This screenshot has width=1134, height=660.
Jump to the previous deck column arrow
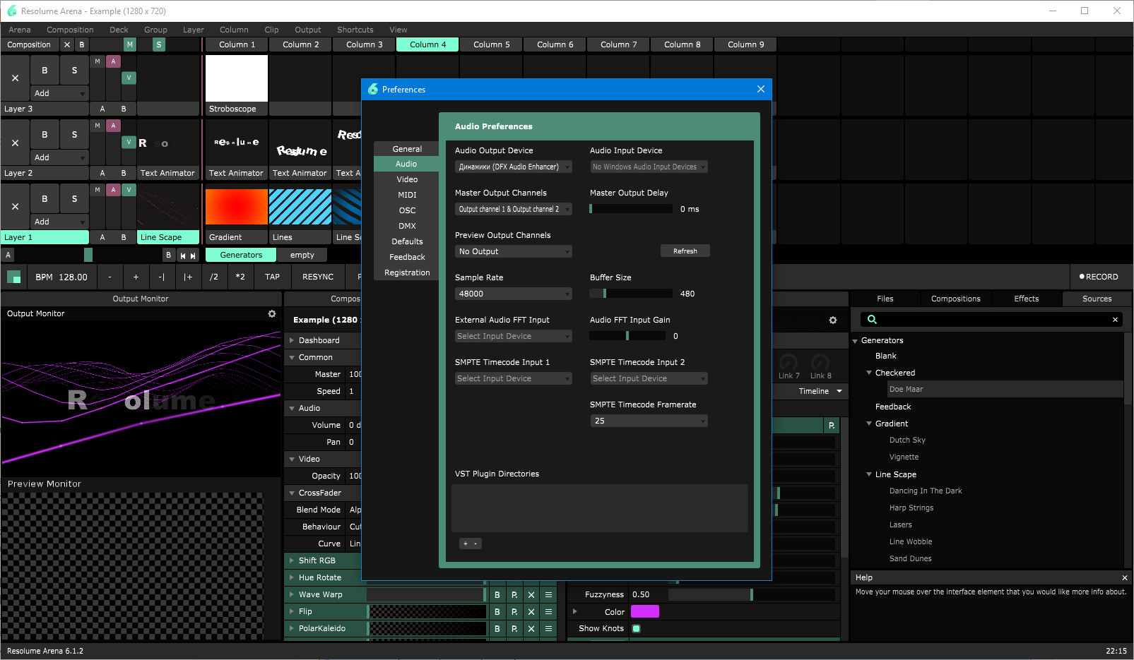click(x=183, y=256)
